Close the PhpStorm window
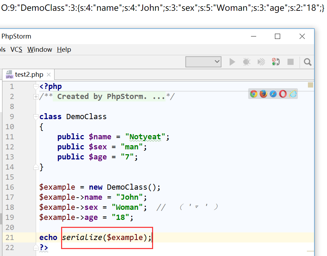This screenshot has height=256, width=327. [302, 36]
